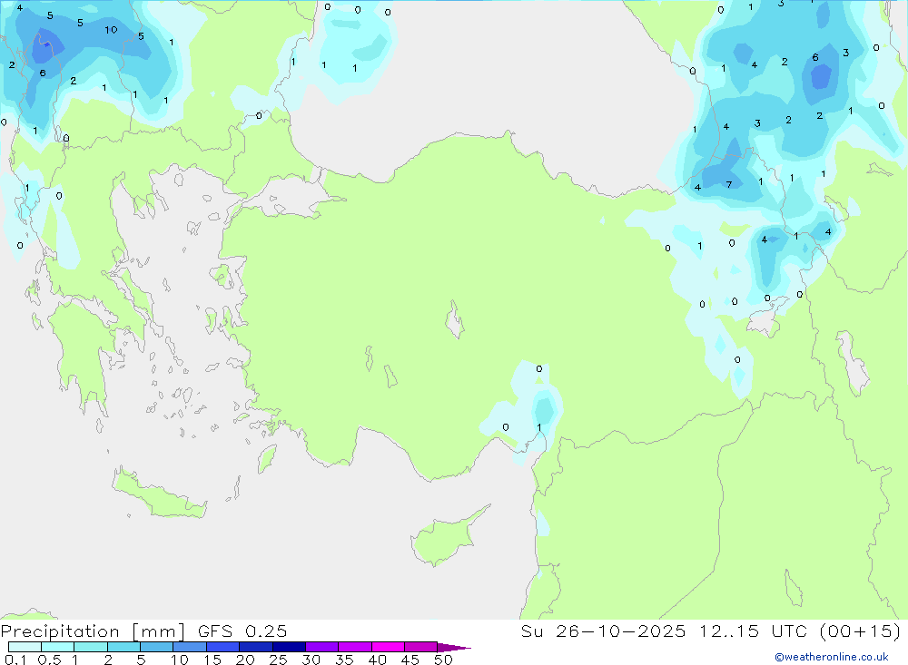Click the 40–45 mm magenta legend box

388,647
